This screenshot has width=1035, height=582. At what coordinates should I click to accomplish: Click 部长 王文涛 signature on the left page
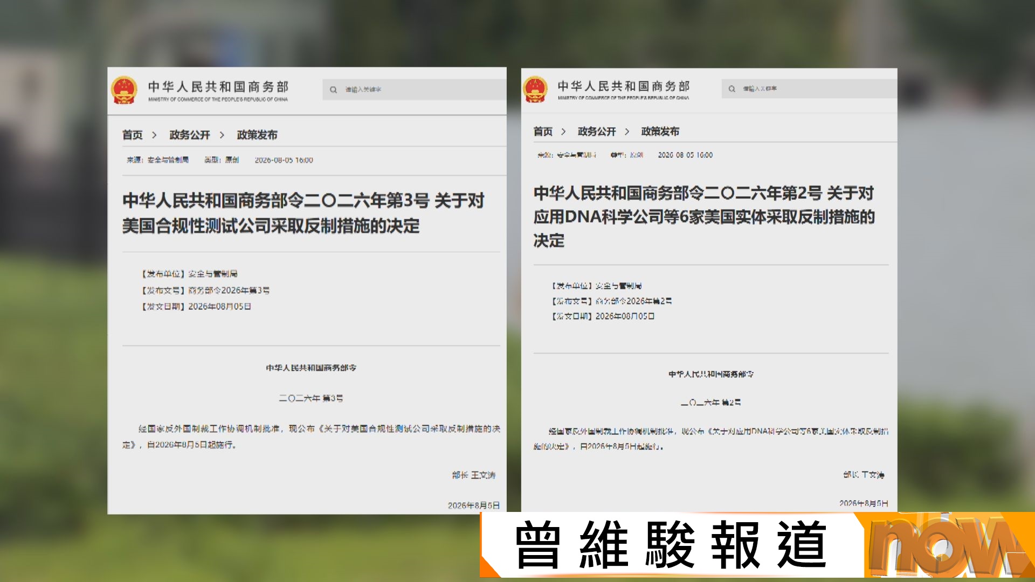[x=474, y=475]
